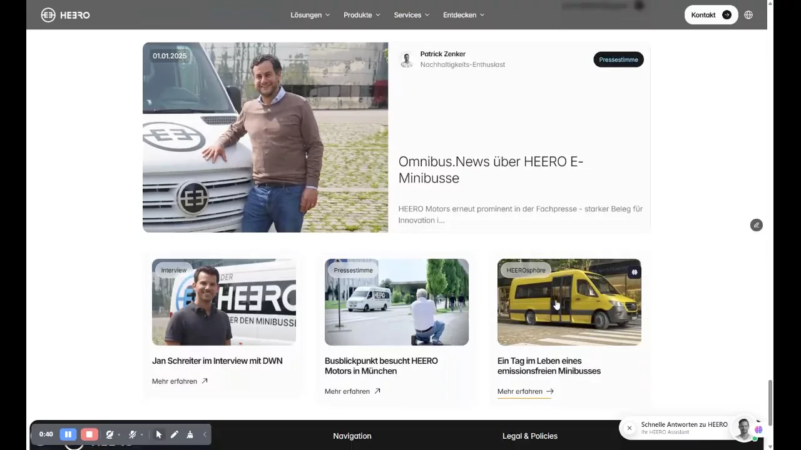Viewport: 801px width, 450px height.
Task: Click Patrick Zenker's author avatar
Action: click(x=407, y=59)
